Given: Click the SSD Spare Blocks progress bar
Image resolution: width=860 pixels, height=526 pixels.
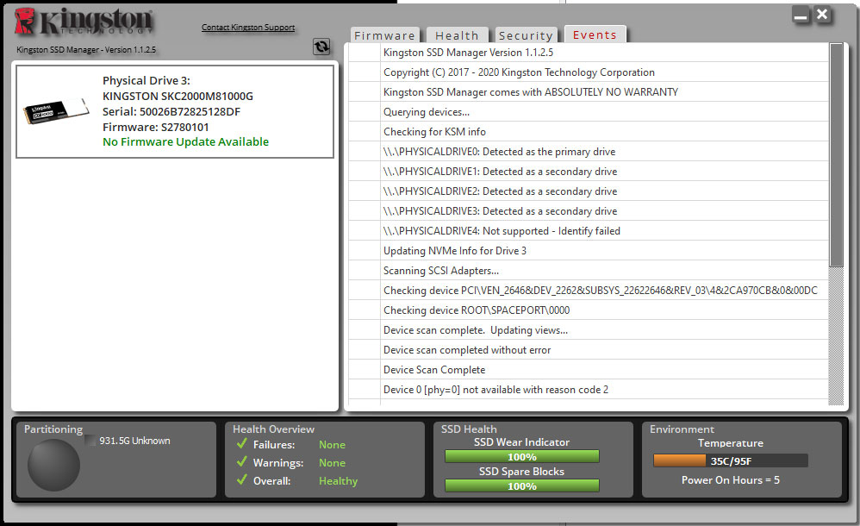Looking at the screenshot, I should coord(522,486).
